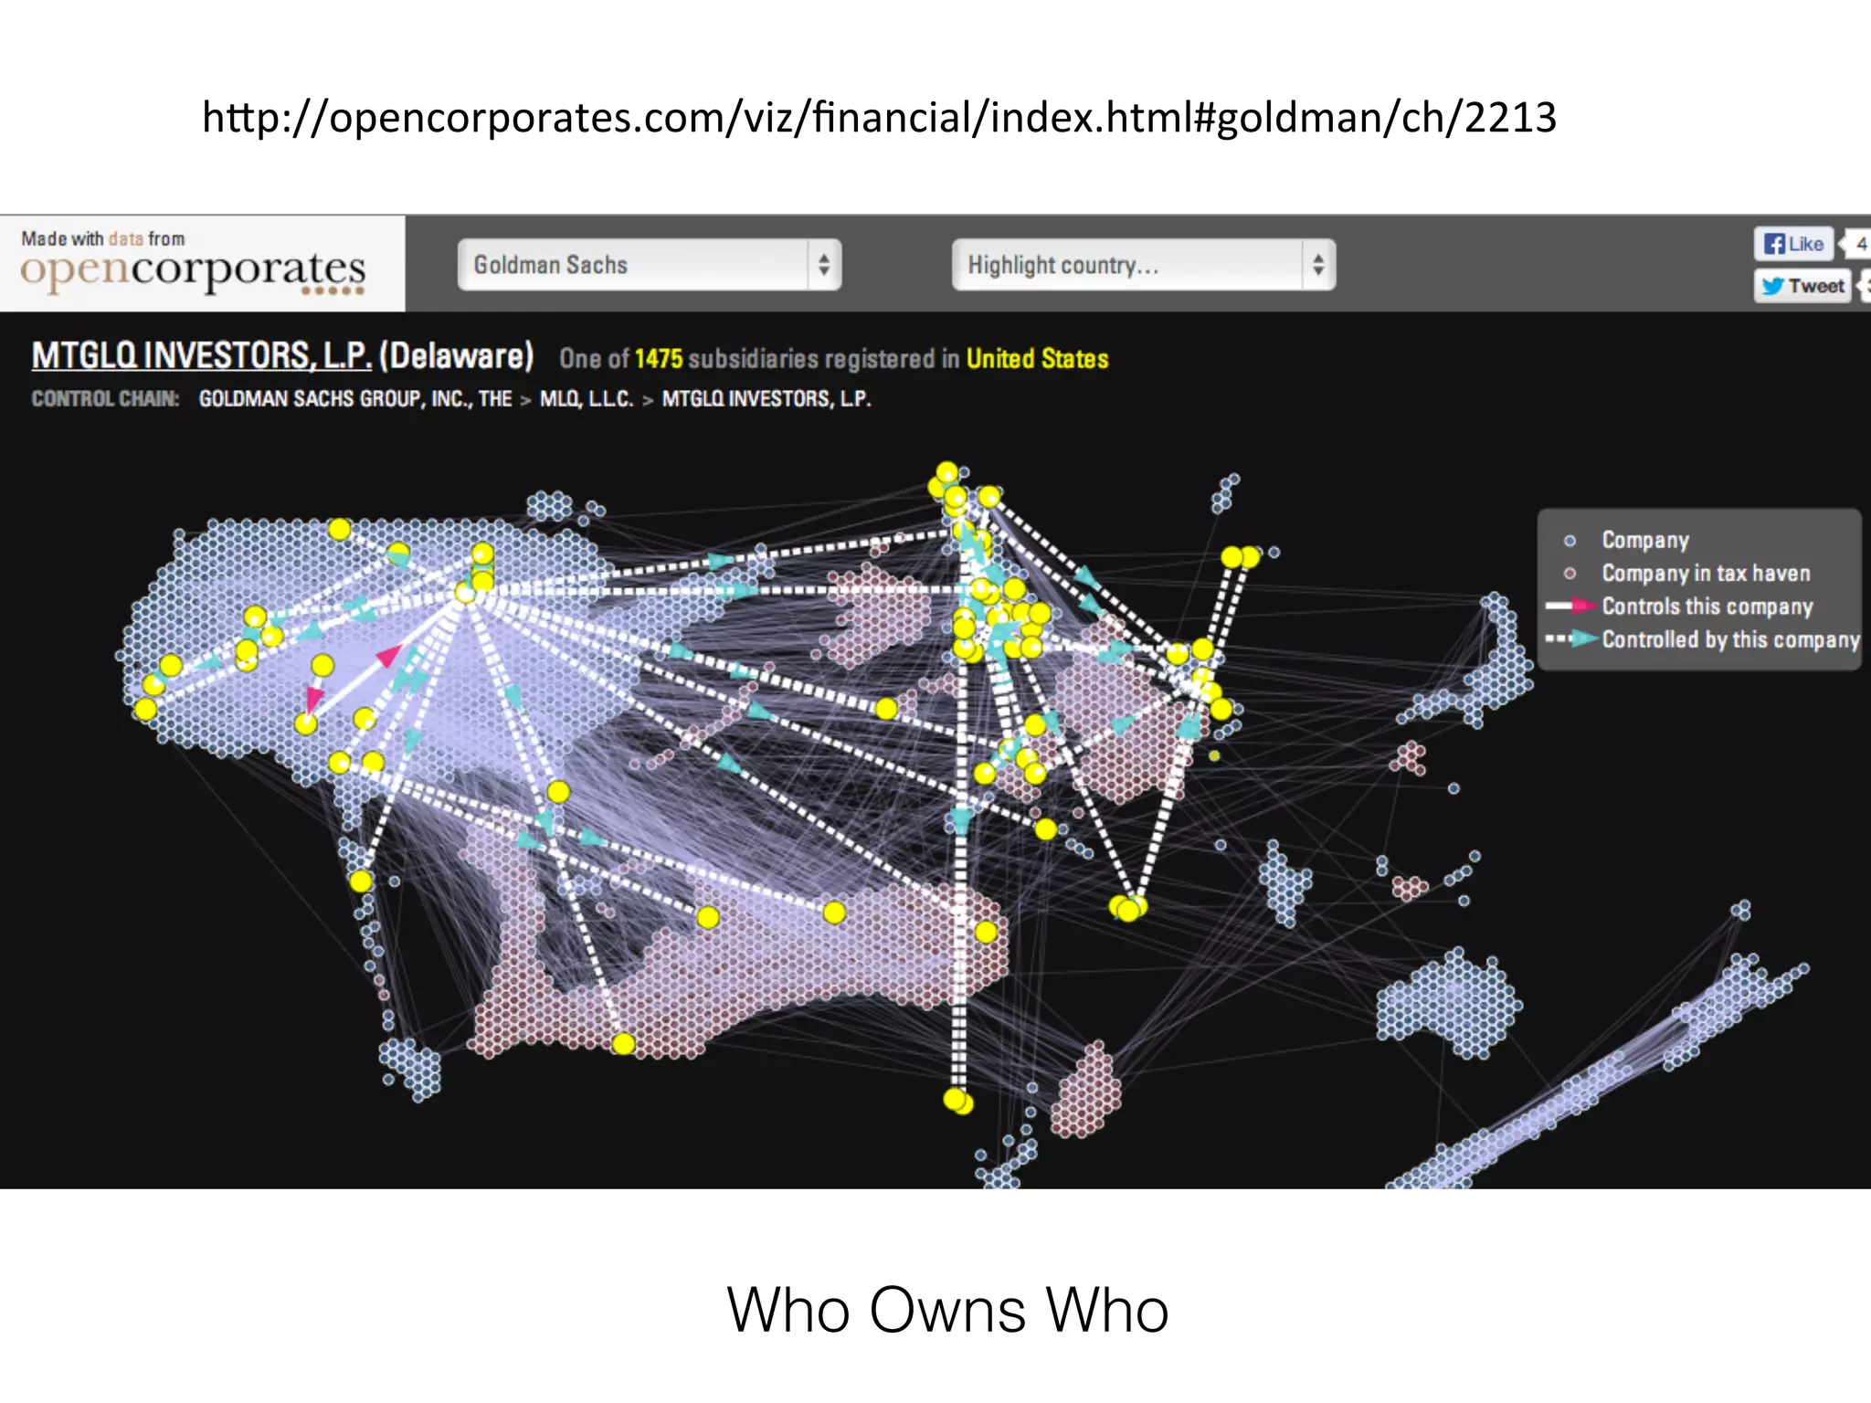This screenshot has height=1403, width=1871.
Task: Open the Goldman Sachs company dropdown
Action: tap(649, 265)
